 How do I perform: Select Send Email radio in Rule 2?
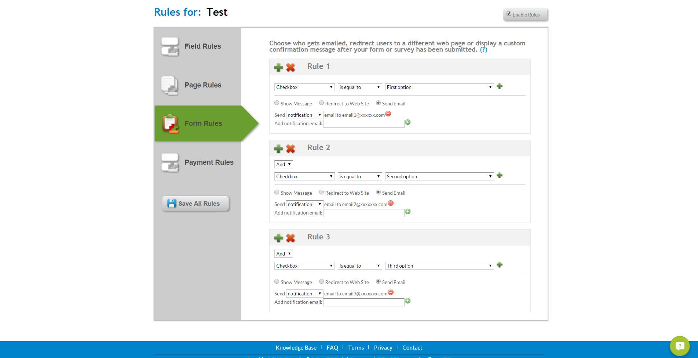[379, 192]
